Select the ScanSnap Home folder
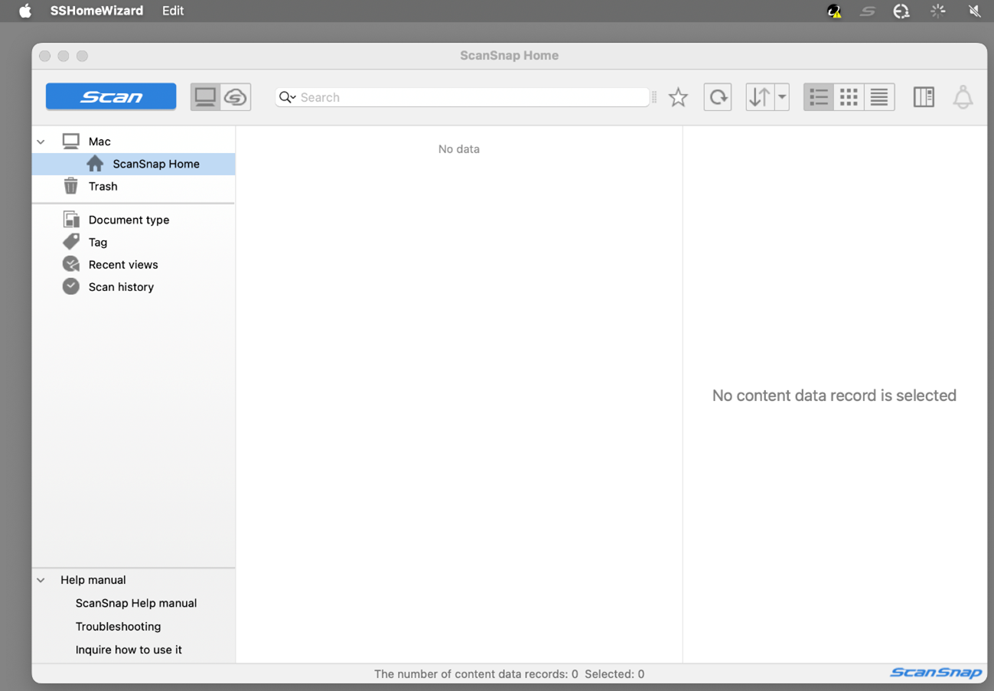The image size is (994, 691). pos(134,164)
